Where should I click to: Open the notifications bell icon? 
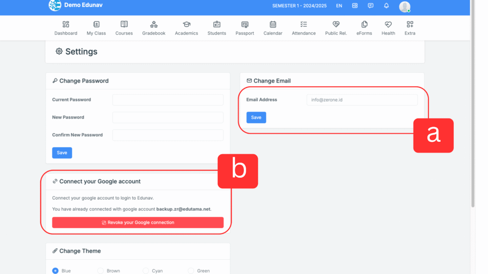pos(386,6)
